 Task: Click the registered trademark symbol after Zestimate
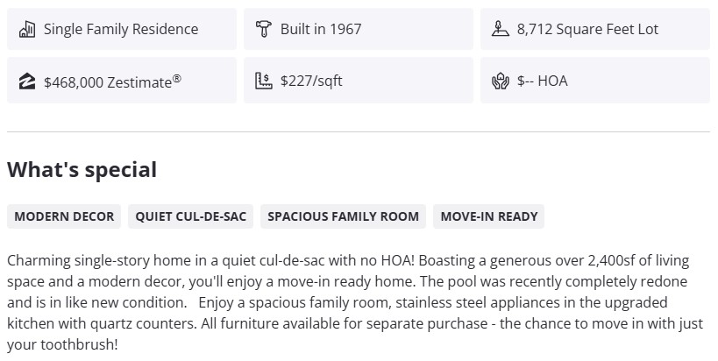point(177,78)
